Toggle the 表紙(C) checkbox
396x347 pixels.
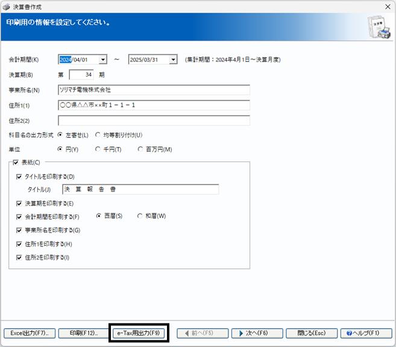pos(16,162)
